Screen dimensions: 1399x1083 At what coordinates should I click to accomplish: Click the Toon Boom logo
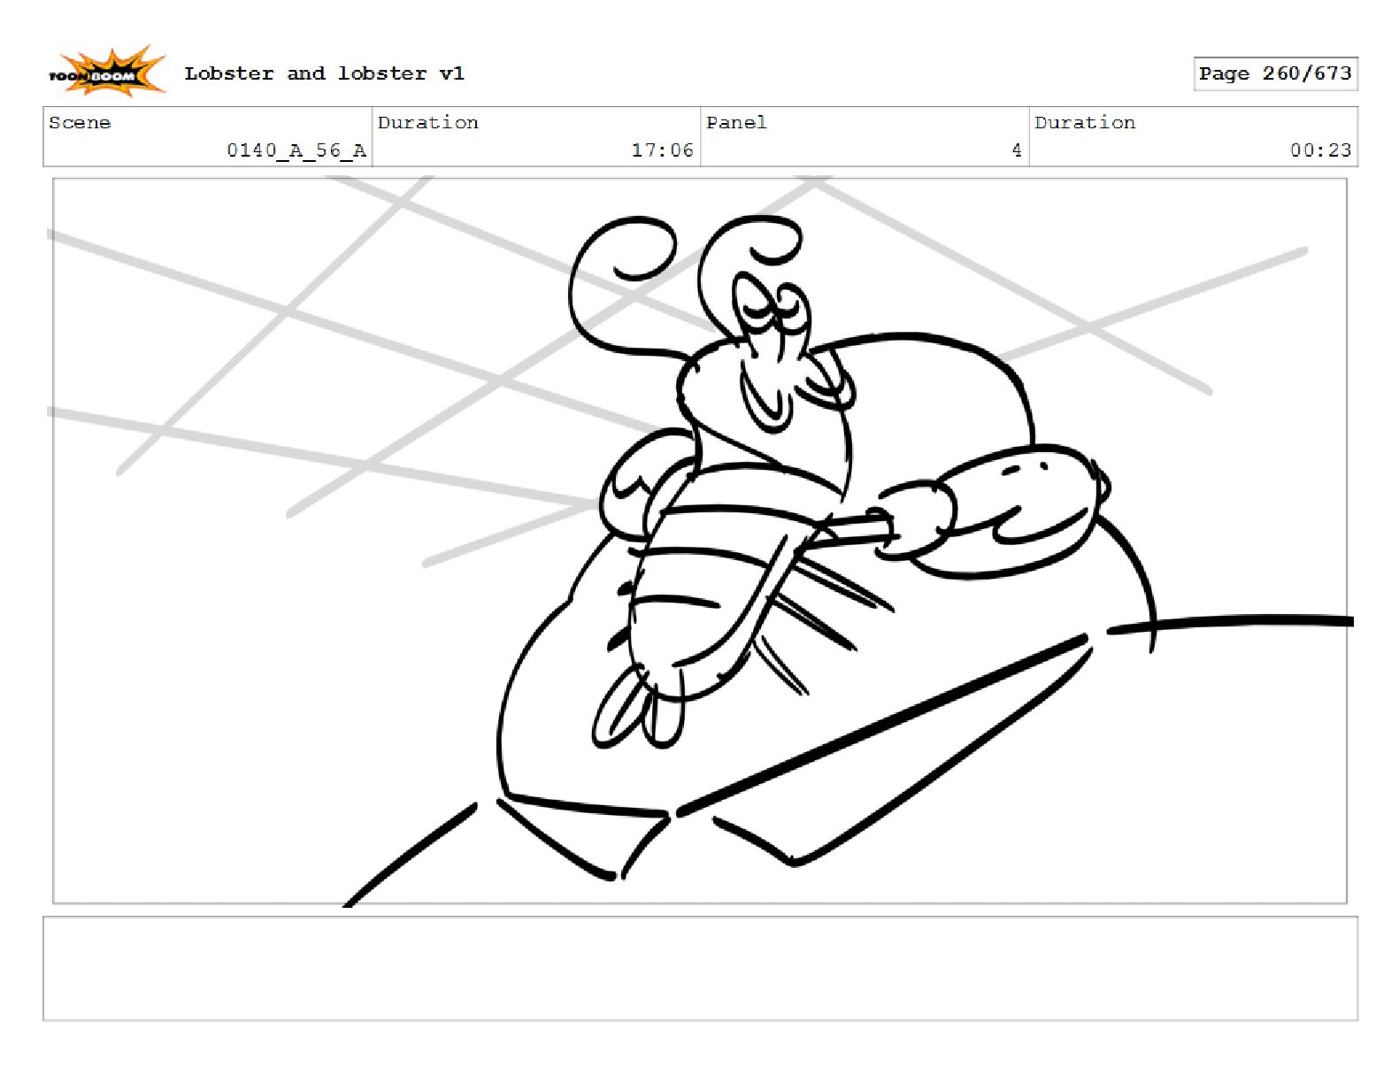(x=106, y=72)
